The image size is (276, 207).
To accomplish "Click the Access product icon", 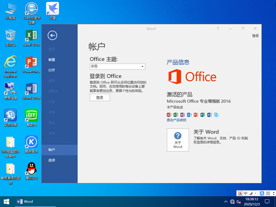I will coord(169,115).
